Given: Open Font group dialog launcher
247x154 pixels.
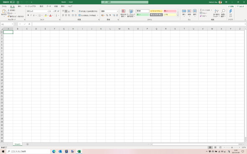Looking at the screenshot, I should (60, 20).
